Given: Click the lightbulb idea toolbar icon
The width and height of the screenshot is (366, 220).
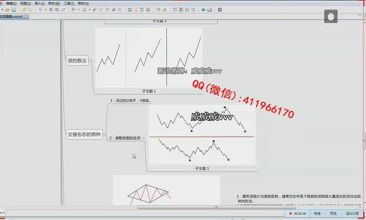Looking at the screenshot, I should coord(136,10).
